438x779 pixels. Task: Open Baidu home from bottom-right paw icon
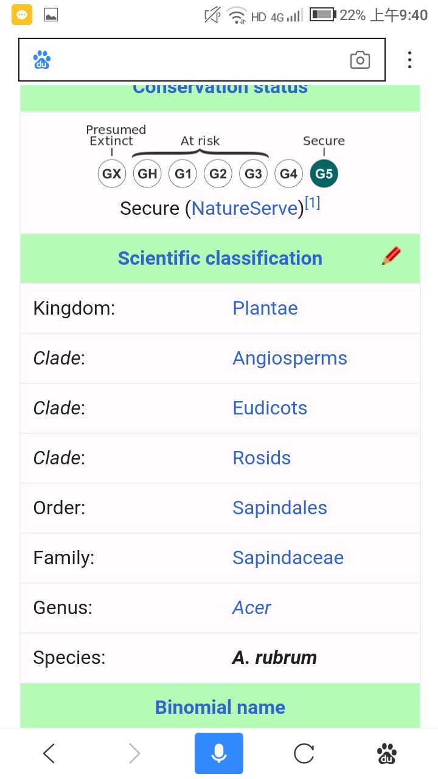pyautogui.click(x=388, y=754)
